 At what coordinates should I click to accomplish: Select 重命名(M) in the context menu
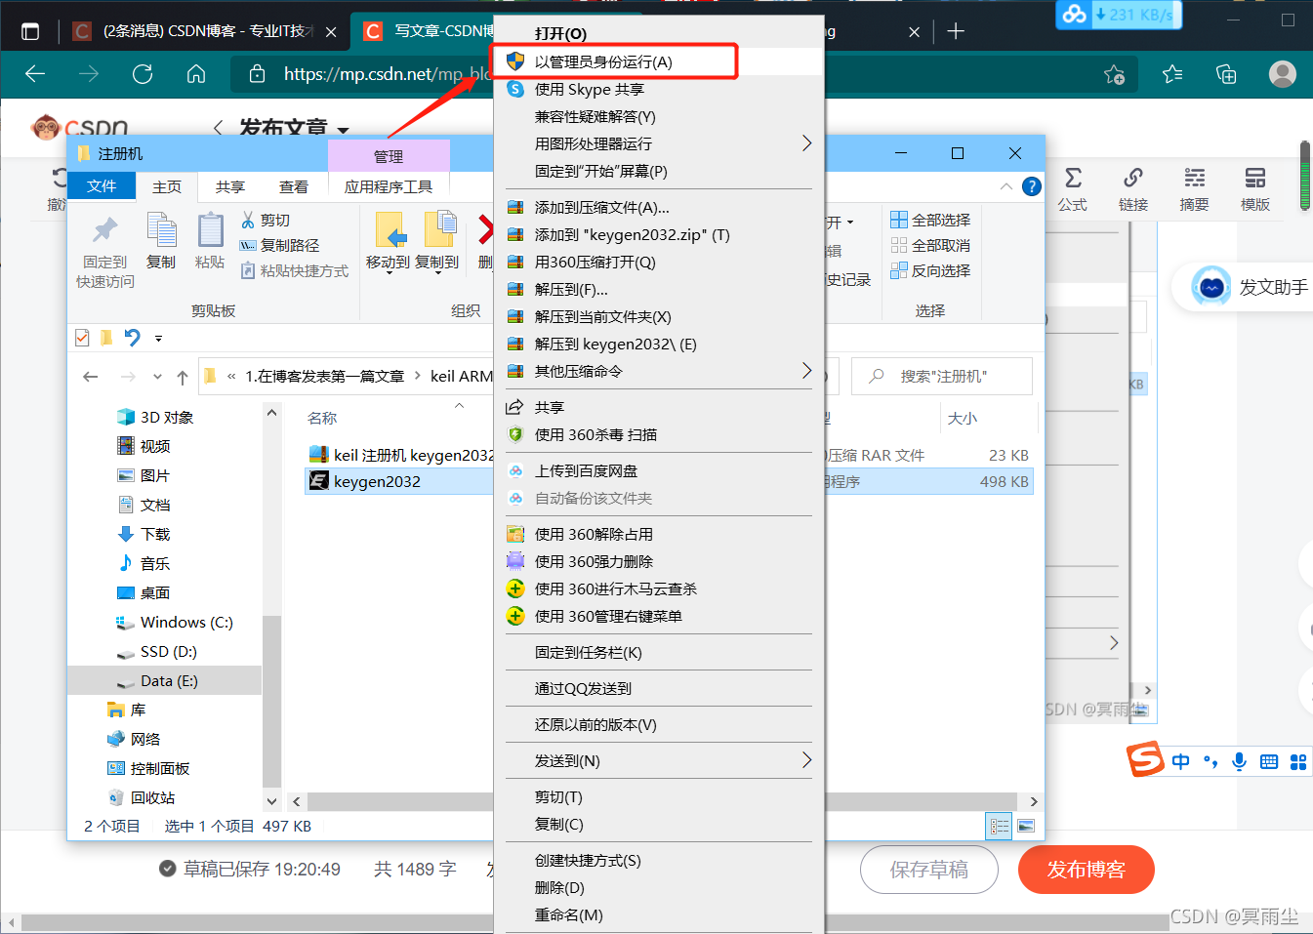(x=568, y=914)
